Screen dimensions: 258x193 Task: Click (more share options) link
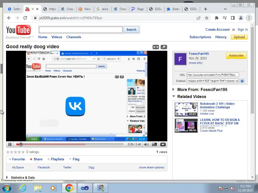tap(151, 167)
